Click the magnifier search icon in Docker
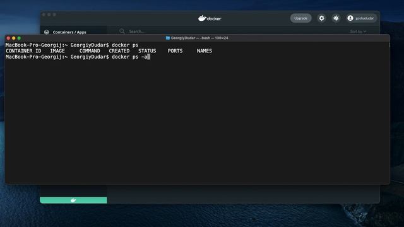The height and width of the screenshot is (227, 404). 122,31
